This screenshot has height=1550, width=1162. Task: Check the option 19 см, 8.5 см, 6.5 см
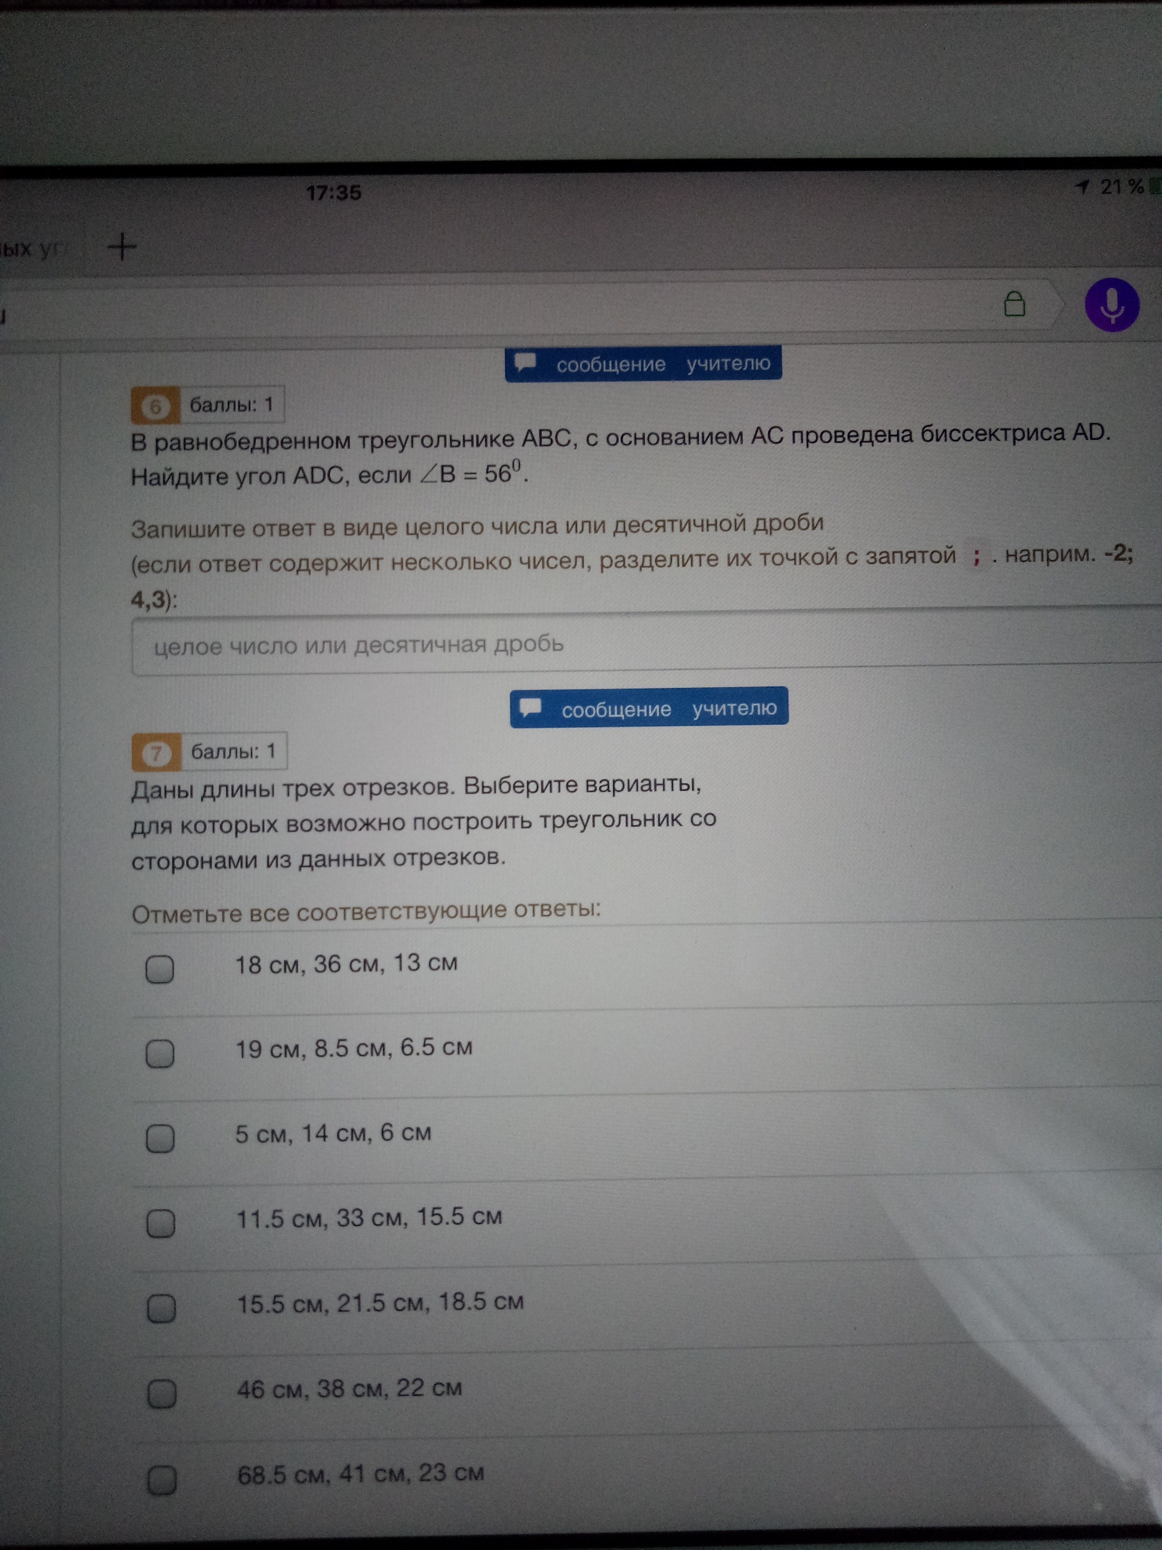pyautogui.click(x=160, y=1053)
